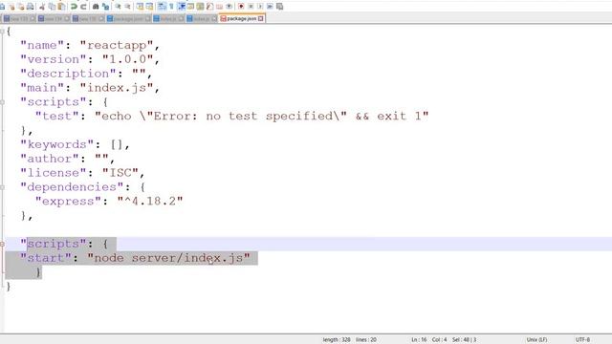The width and height of the screenshot is (612, 344).
Task: Click the "name": "reactapp" line
Action: coord(90,45)
